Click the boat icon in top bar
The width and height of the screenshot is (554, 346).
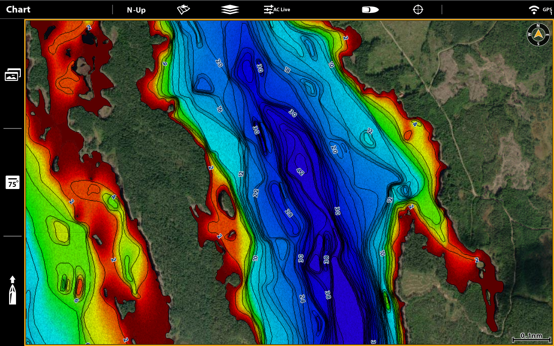point(370,10)
